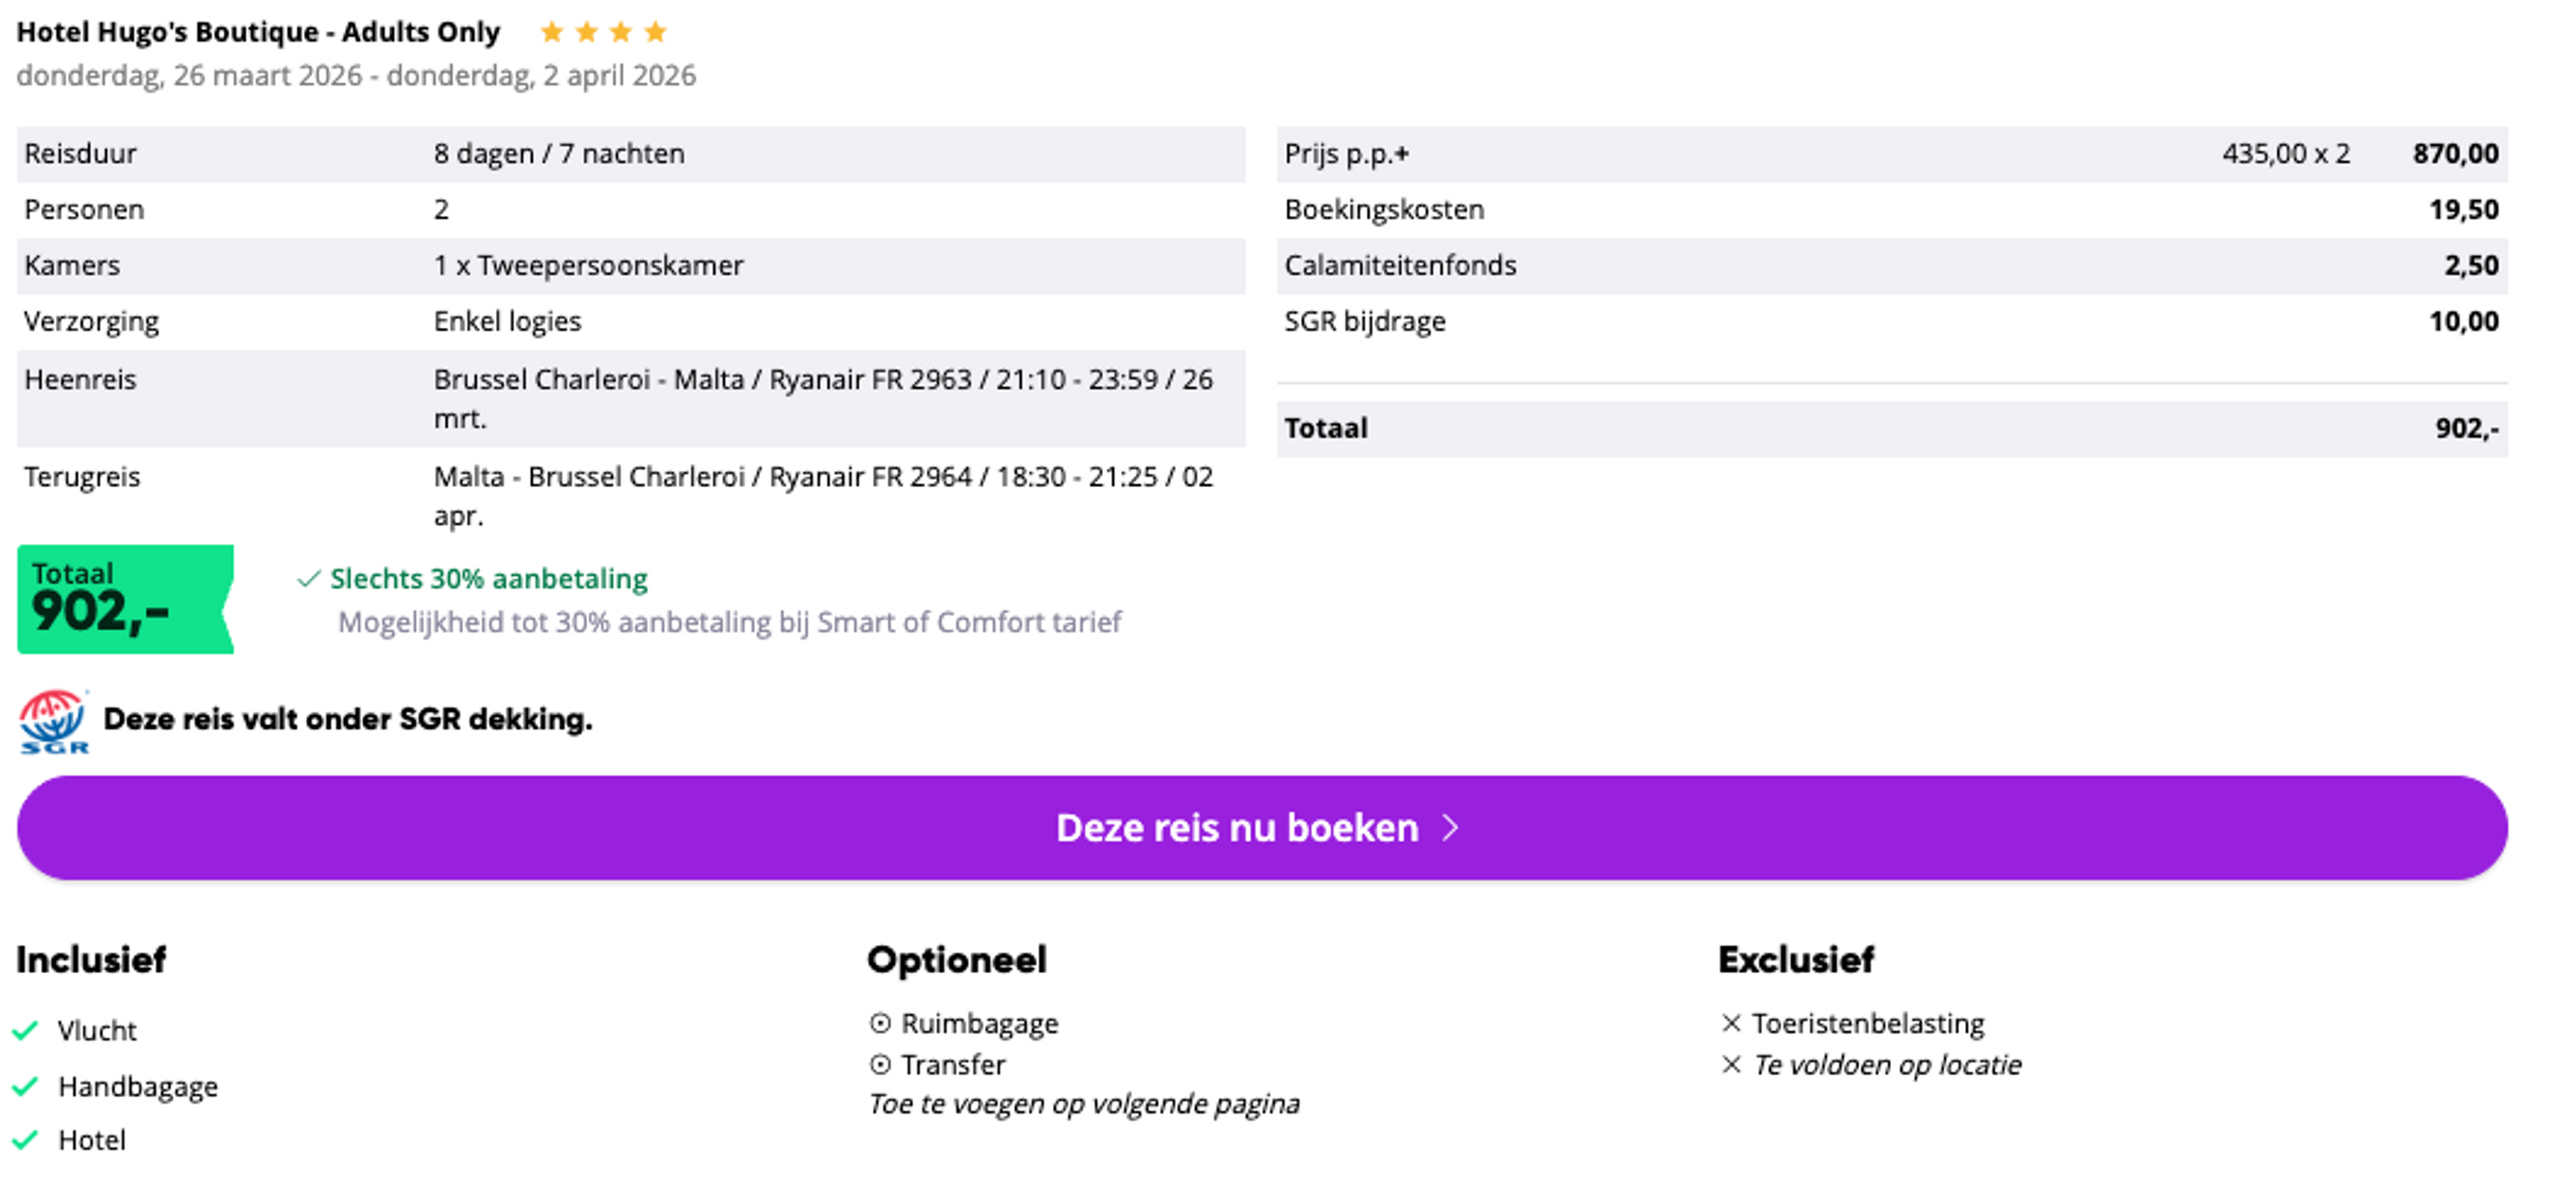Viewport: 2576px width, 1191px height.
Task: Click the arrow chevron on booking button
Action: pyautogui.click(x=1451, y=827)
